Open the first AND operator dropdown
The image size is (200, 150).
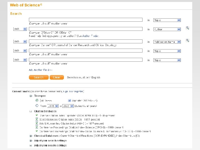[20, 29]
